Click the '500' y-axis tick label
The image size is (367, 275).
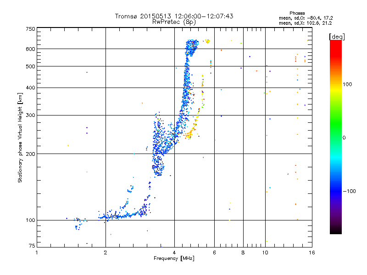[30, 66]
